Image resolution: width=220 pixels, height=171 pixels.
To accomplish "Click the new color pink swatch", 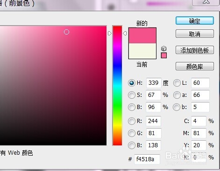I will pos(142,35).
